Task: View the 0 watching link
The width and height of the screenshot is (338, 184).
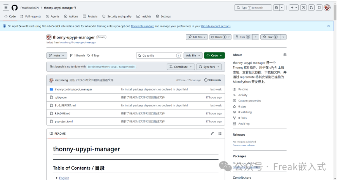Action: tap(242, 112)
